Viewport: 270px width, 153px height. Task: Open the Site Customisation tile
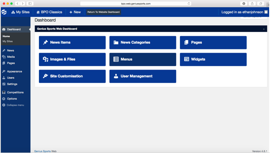point(72,76)
